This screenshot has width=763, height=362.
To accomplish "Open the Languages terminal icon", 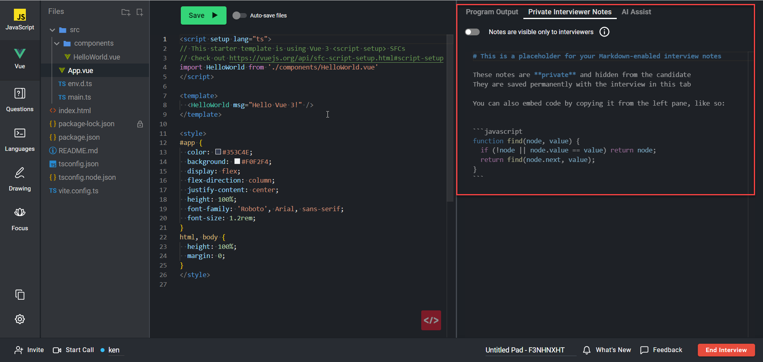I will 20,133.
